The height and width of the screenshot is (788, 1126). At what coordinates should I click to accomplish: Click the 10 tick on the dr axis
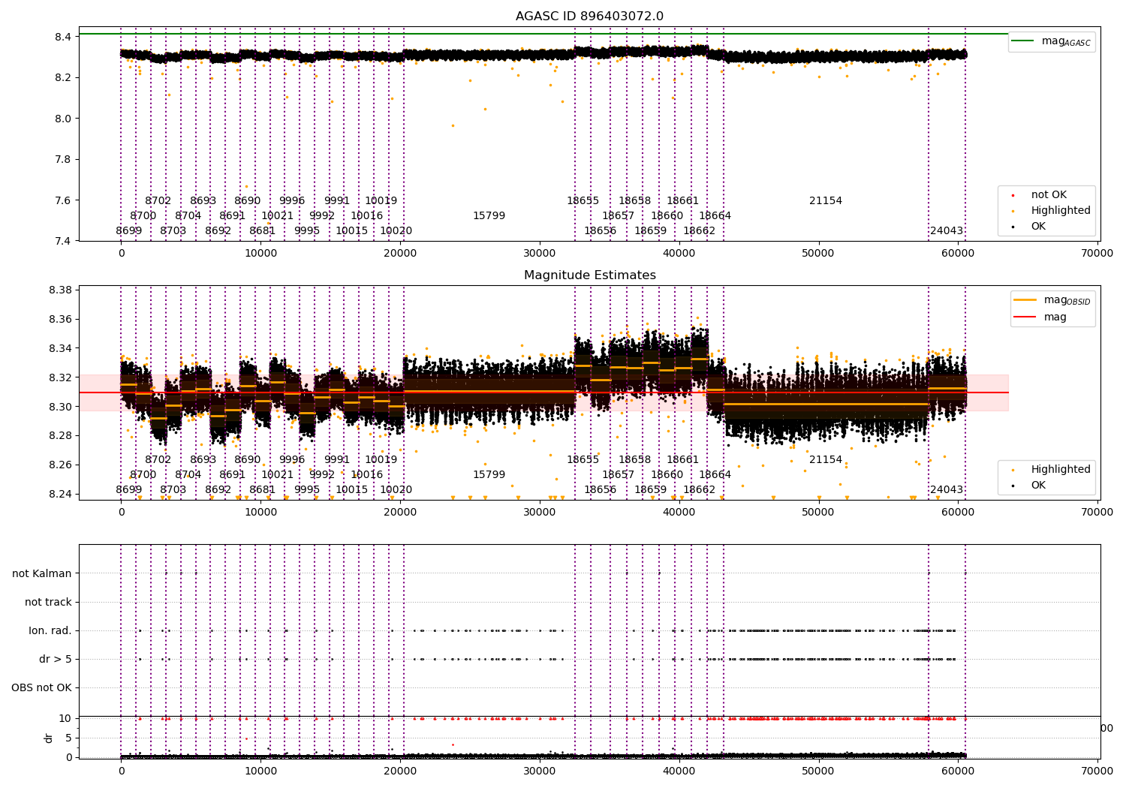(x=66, y=718)
